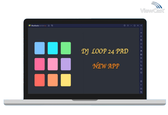Open multi-window tabs icon in title bar
168x115 pixels.
52,26
